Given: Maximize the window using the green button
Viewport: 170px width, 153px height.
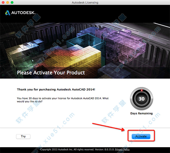Looking at the screenshot, I should pyautogui.click(x=12, y=2).
